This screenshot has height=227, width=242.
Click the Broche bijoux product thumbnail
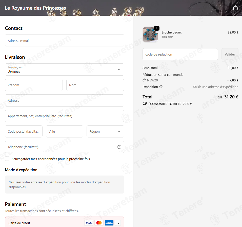[x=150, y=34]
